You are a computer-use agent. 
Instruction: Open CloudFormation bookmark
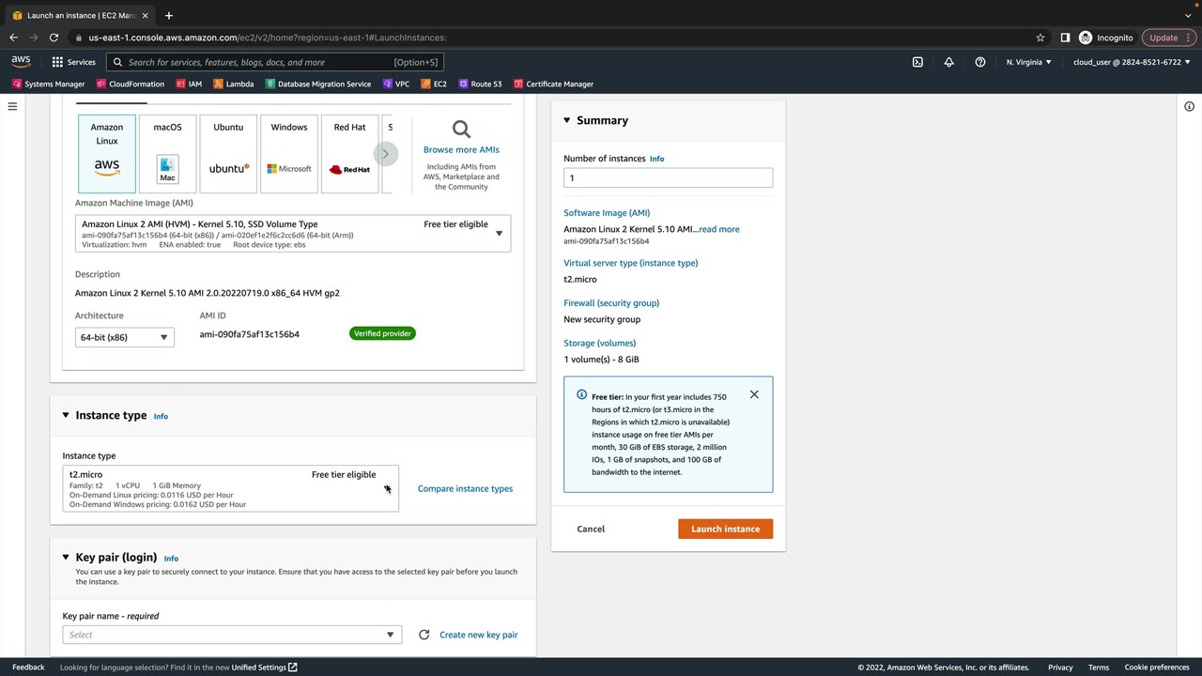(131, 84)
